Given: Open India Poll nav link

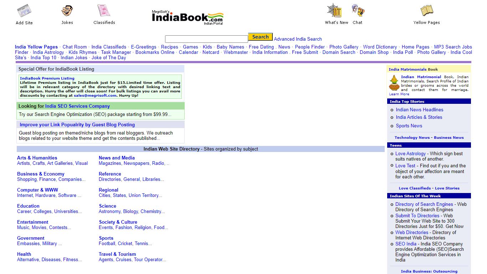Looking at the screenshot, I should [x=403, y=52].
